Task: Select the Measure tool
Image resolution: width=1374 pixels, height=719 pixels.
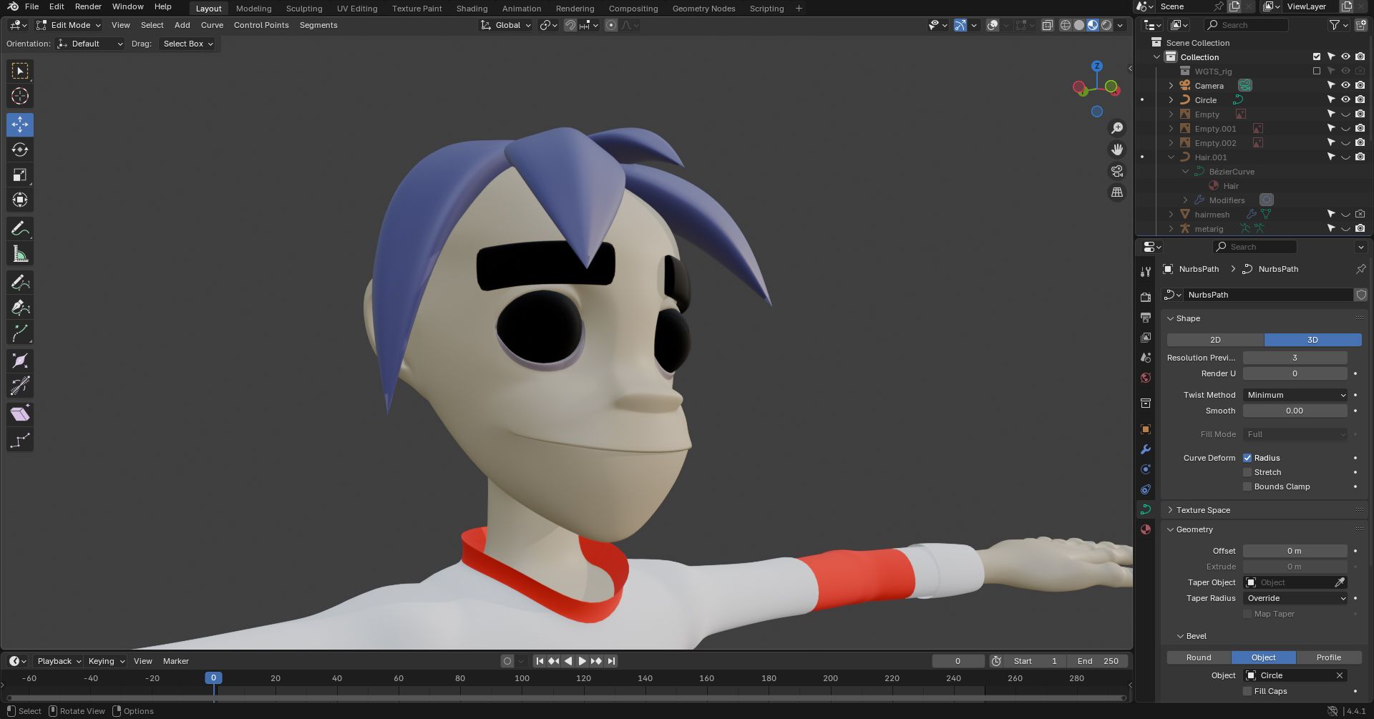Action: coord(20,254)
